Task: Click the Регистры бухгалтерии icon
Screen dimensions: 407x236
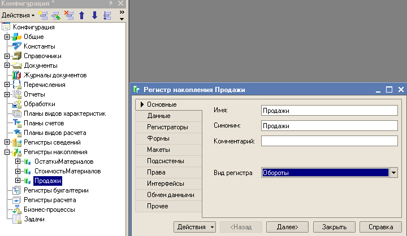Action: 17,190
